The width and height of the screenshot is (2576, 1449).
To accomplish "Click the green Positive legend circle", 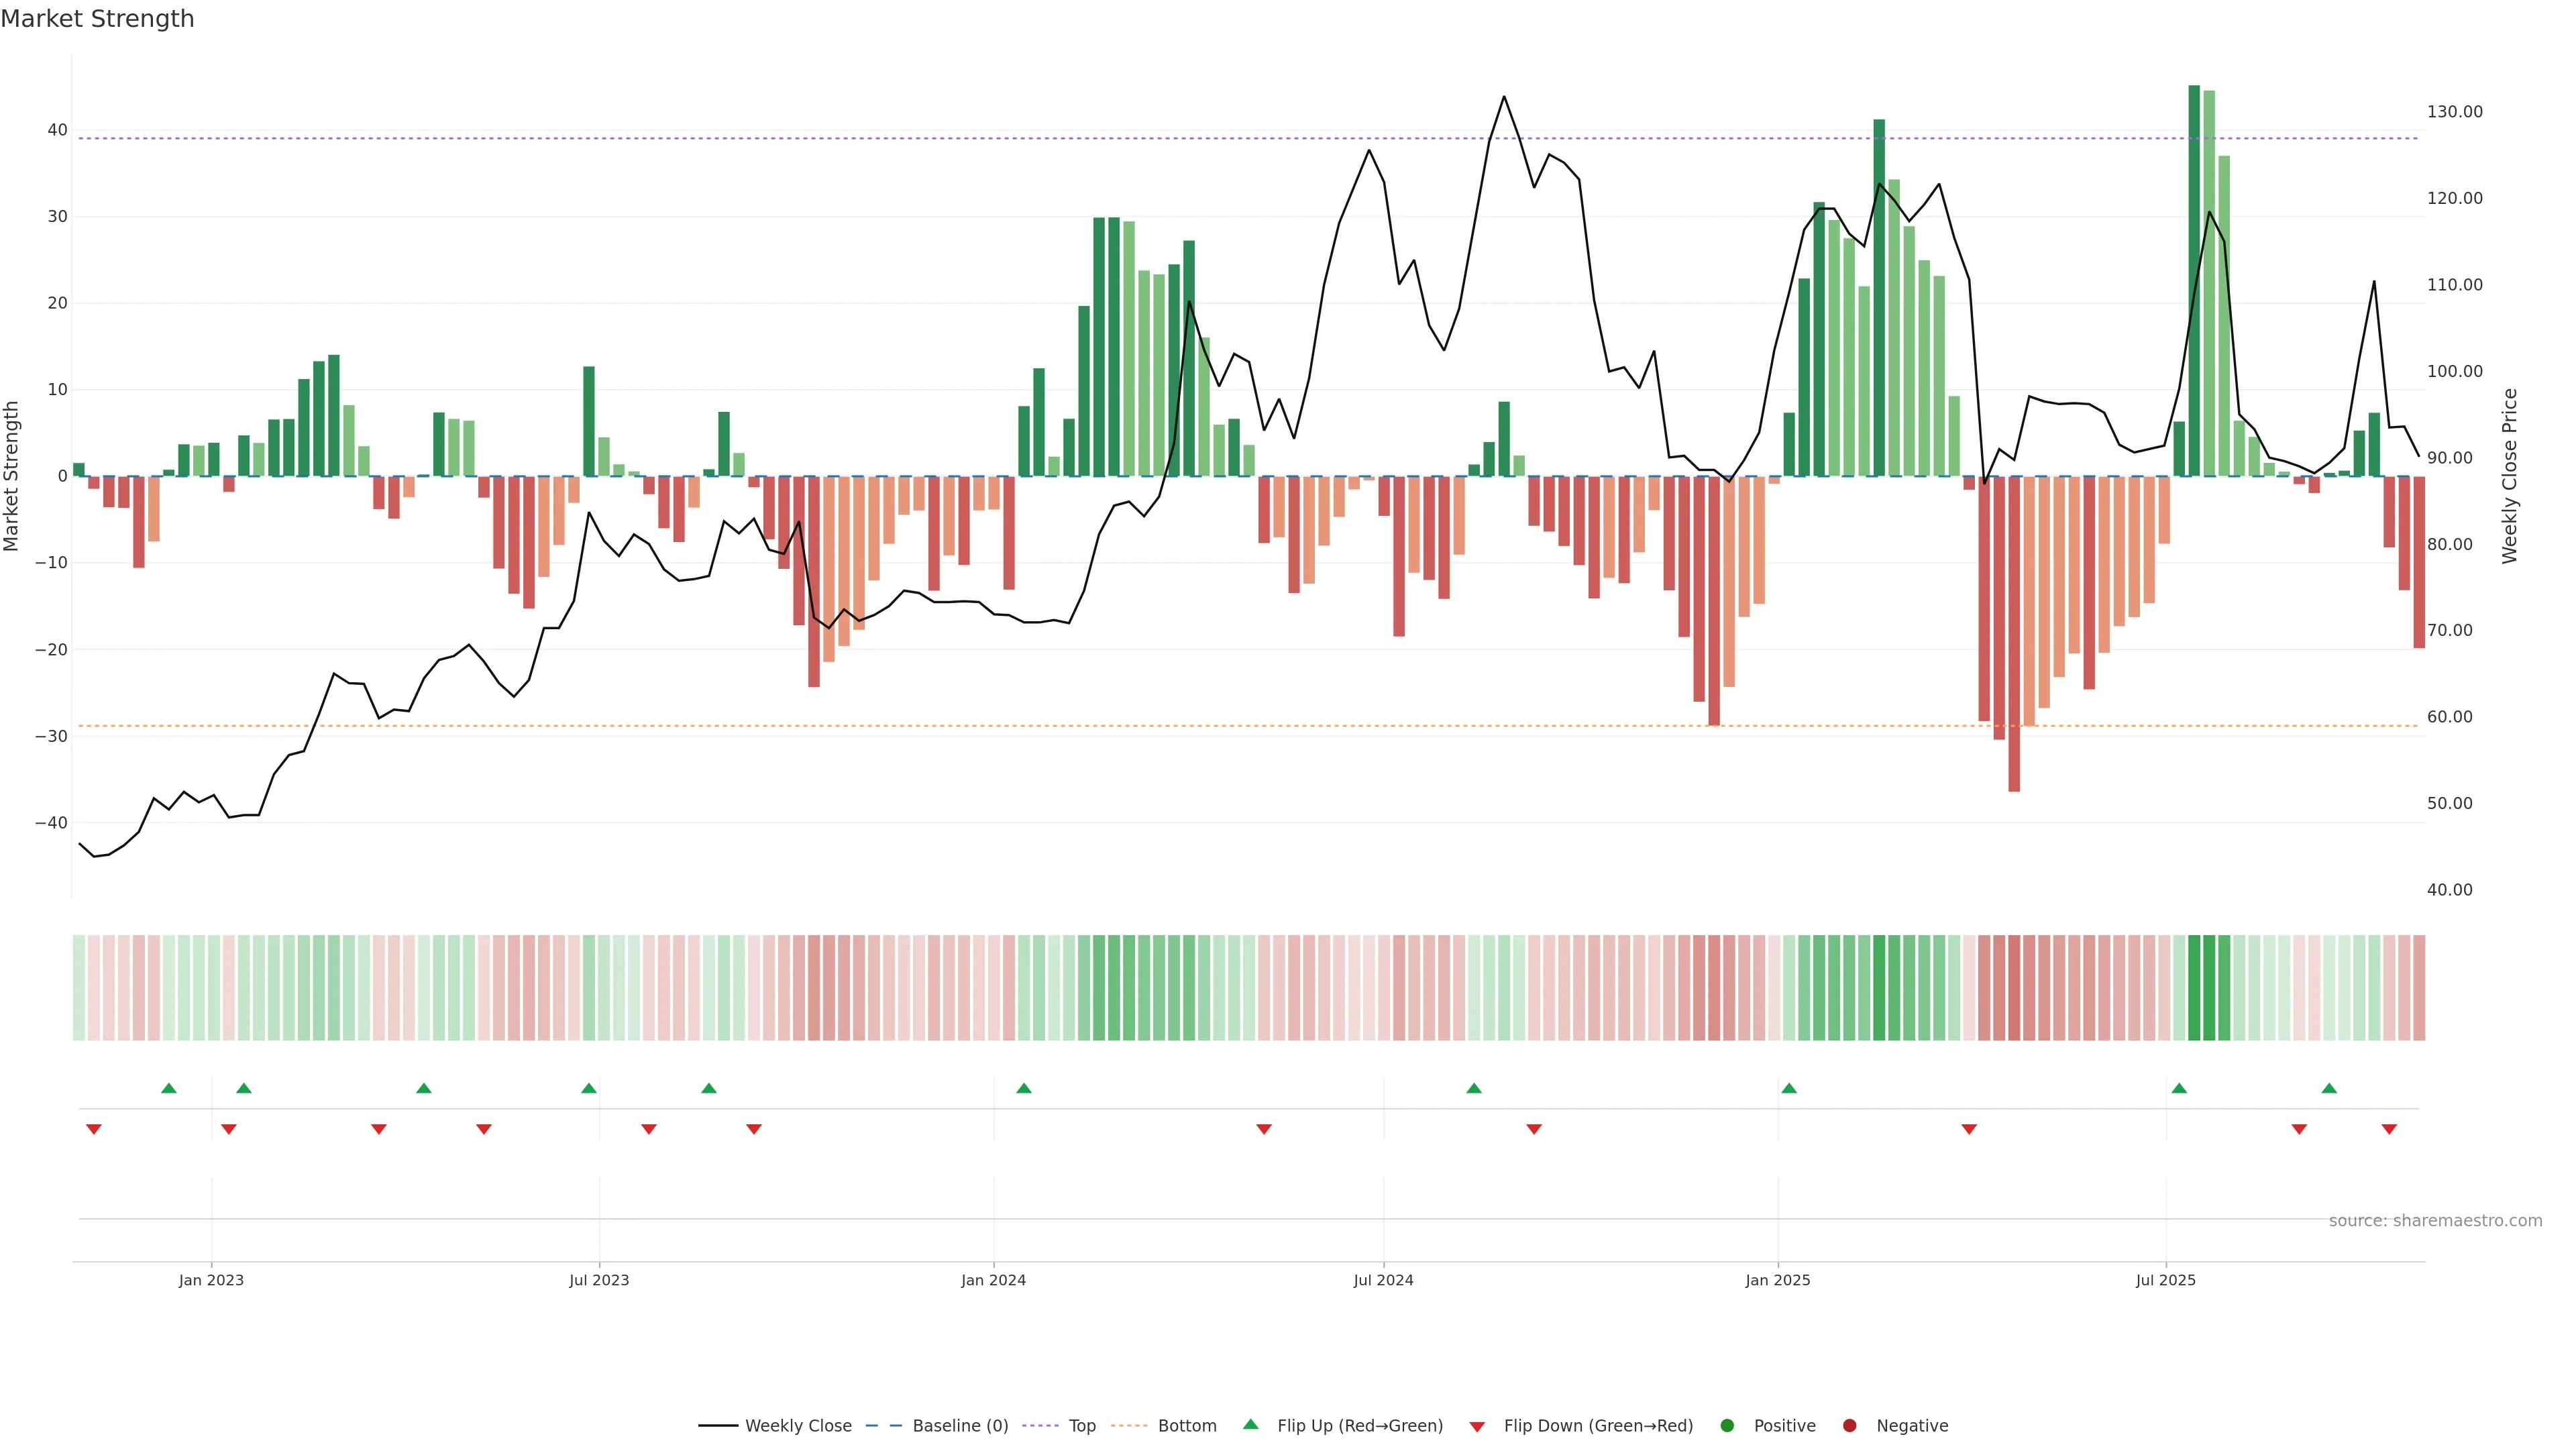I will click(x=1727, y=1426).
